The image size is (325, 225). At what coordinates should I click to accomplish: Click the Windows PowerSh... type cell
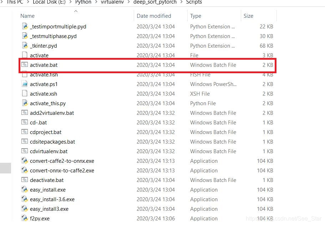point(213,84)
